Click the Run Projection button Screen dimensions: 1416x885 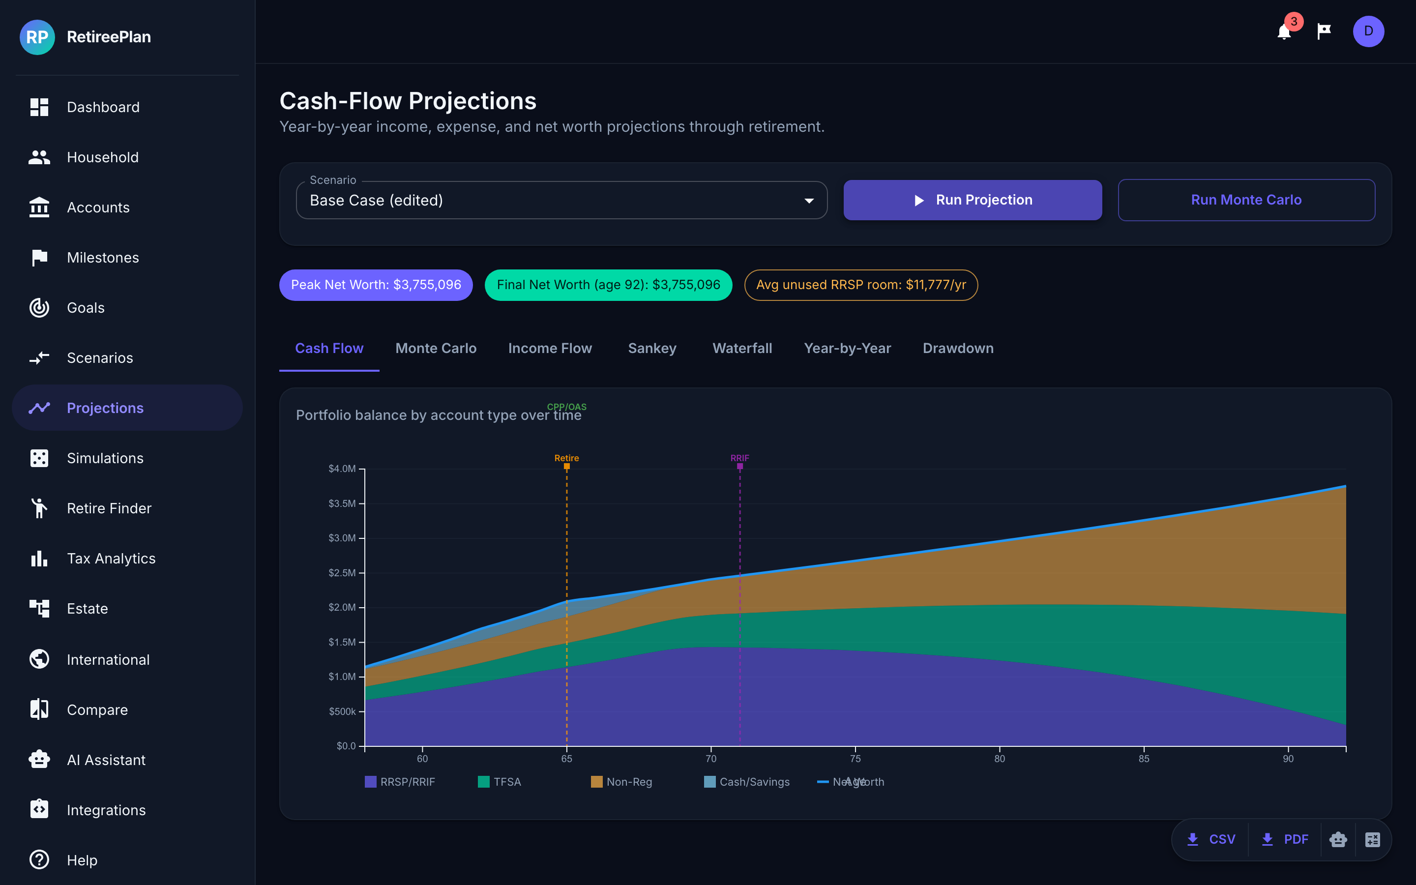coord(973,200)
